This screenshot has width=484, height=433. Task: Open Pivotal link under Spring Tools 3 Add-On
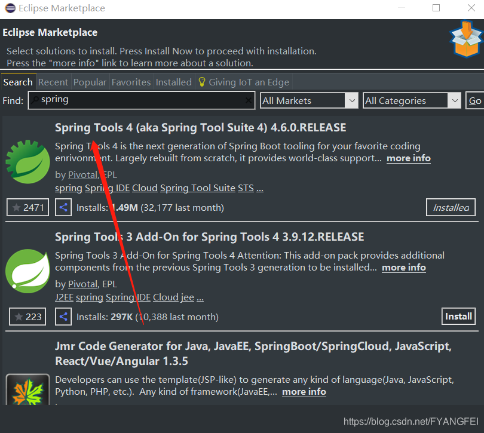tap(82, 284)
